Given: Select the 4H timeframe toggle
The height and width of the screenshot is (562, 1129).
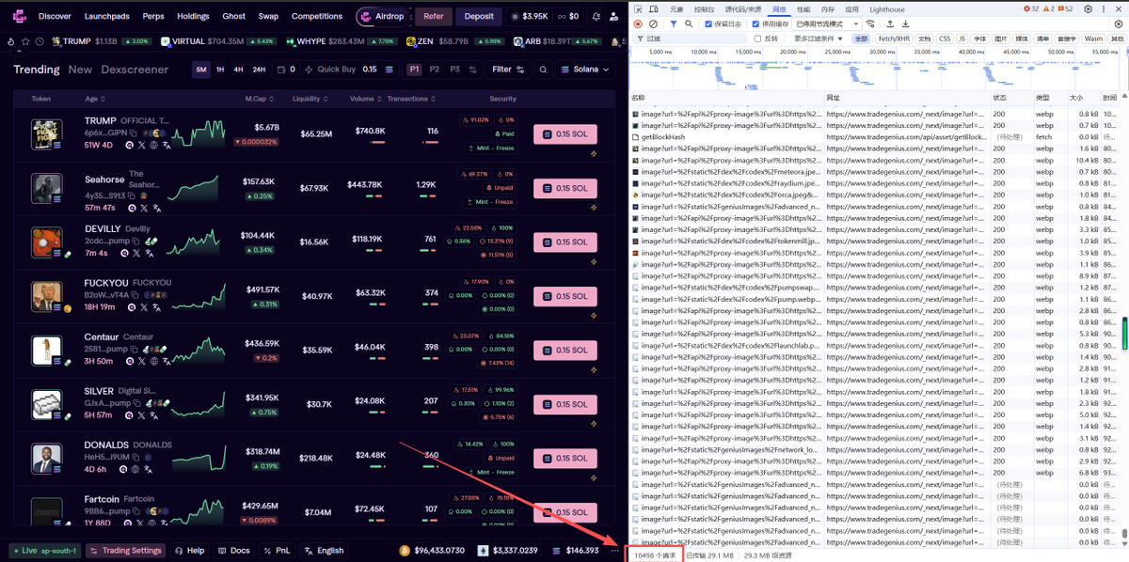Looking at the screenshot, I should [238, 70].
